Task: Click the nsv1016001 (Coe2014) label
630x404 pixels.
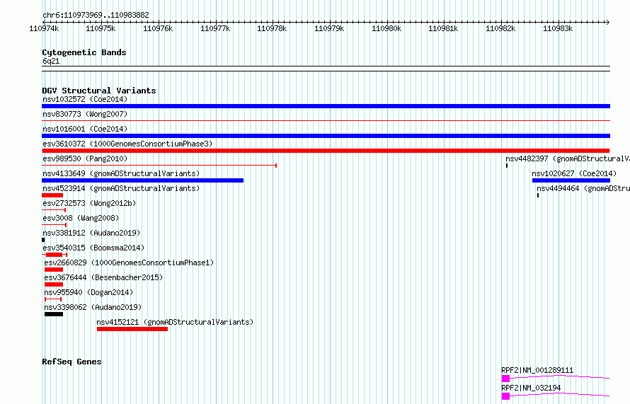Action: [85, 129]
